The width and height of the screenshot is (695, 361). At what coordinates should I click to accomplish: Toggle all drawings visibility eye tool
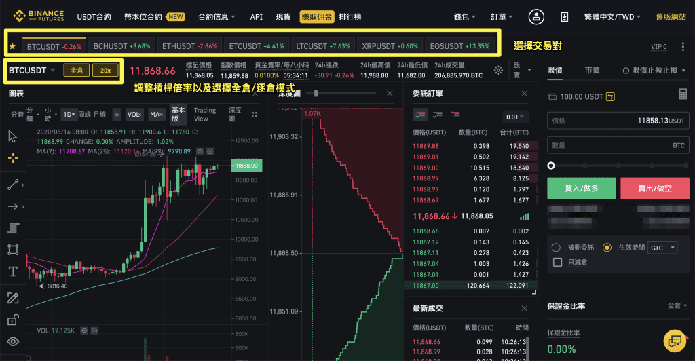point(13,341)
